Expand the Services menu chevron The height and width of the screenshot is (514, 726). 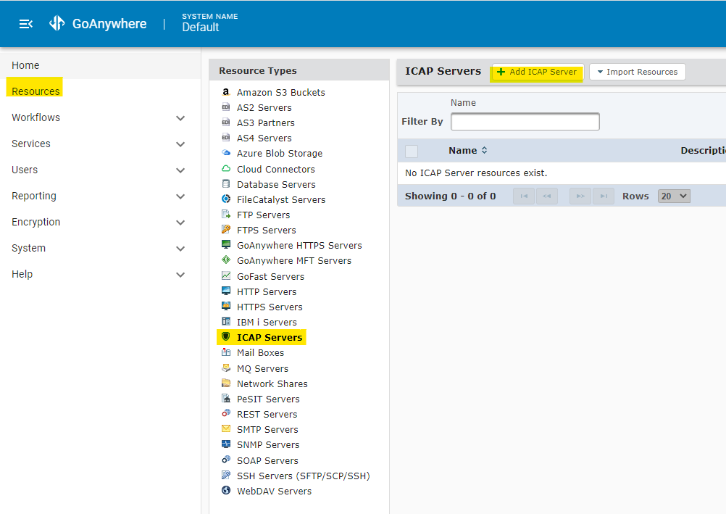click(x=180, y=144)
